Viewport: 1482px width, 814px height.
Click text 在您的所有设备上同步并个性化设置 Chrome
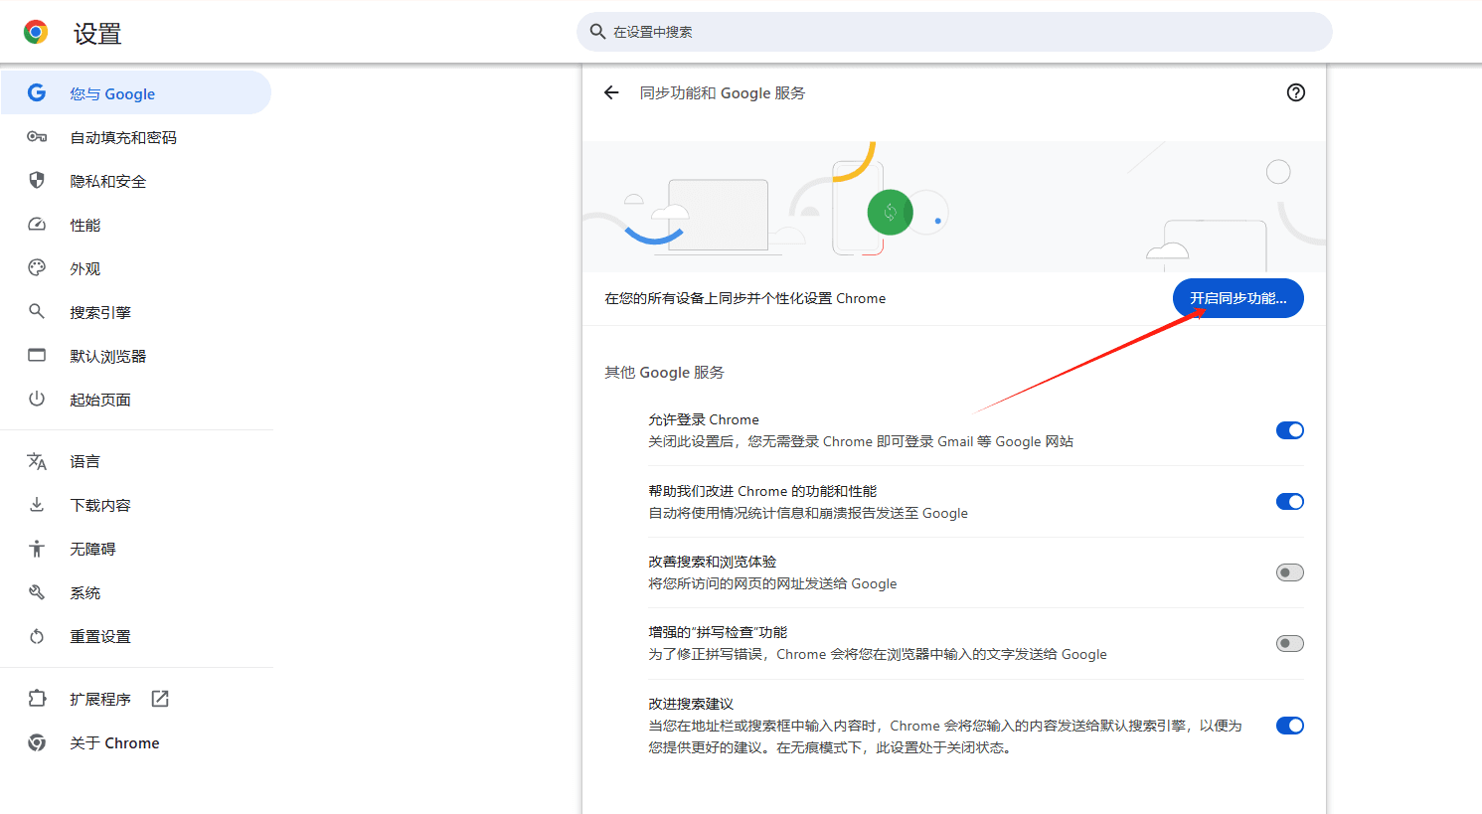coord(745,298)
